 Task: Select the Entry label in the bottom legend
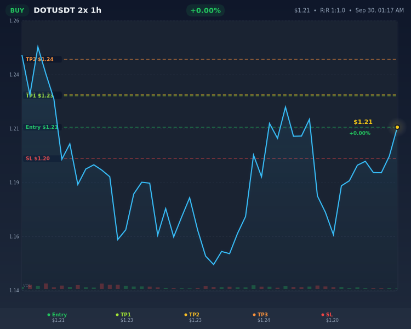pyautogui.click(x=60, y=315)
